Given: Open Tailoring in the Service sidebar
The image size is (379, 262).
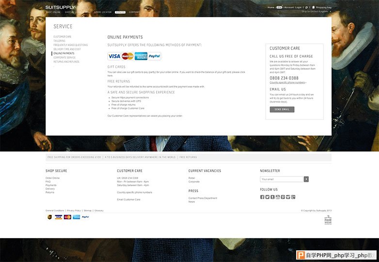Looking at the screenshot, I should click(x=59, y=41).
